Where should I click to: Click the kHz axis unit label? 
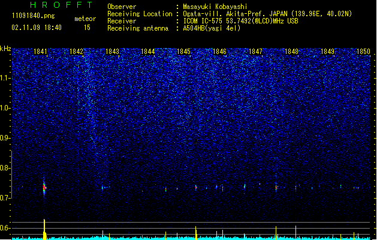(x=5, y=49)
